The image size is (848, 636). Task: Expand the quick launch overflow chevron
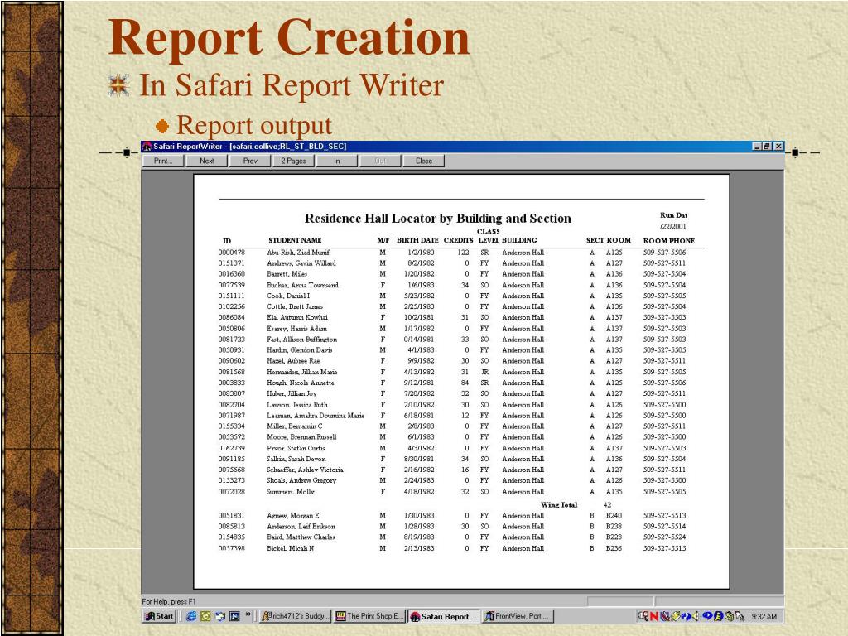(x=248, y=615)
